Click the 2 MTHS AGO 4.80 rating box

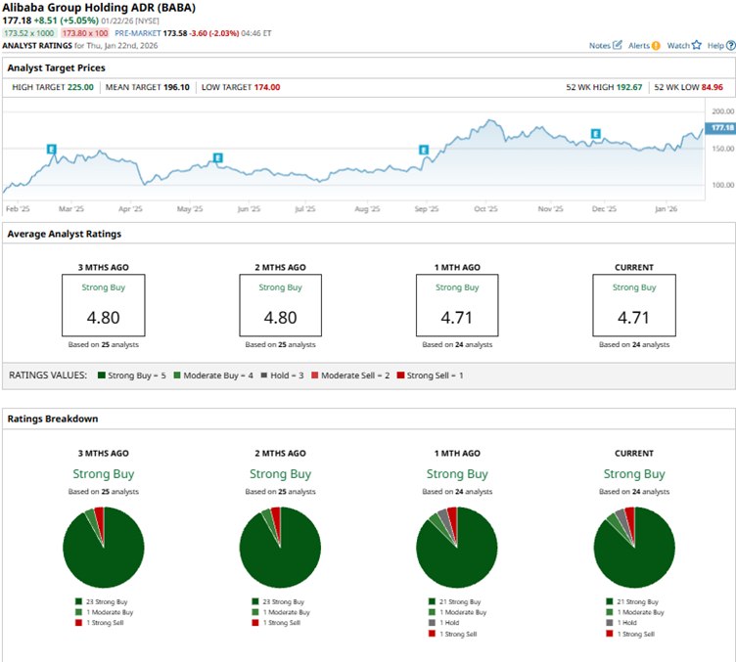pos(280,305)
